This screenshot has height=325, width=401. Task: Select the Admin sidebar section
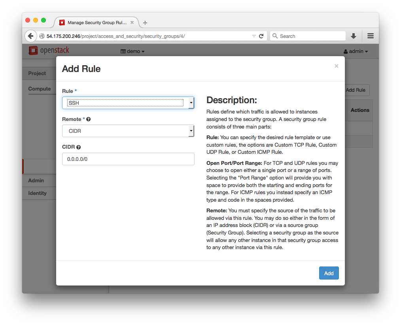coord(36,180)
